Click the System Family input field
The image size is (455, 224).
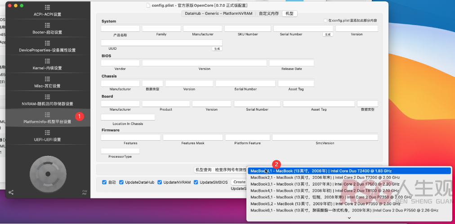(161, 29)
